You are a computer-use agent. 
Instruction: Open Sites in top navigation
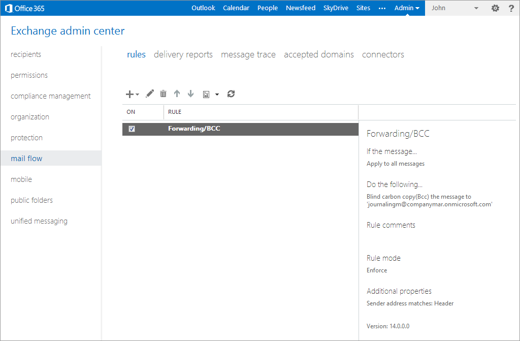point(363,8)
